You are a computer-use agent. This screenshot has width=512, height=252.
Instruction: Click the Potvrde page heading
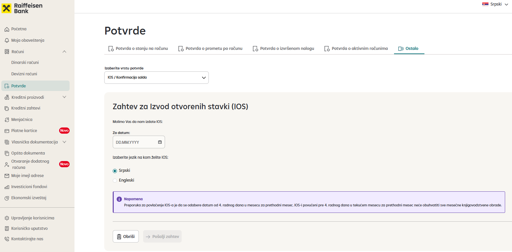click(x=125, y=31)
